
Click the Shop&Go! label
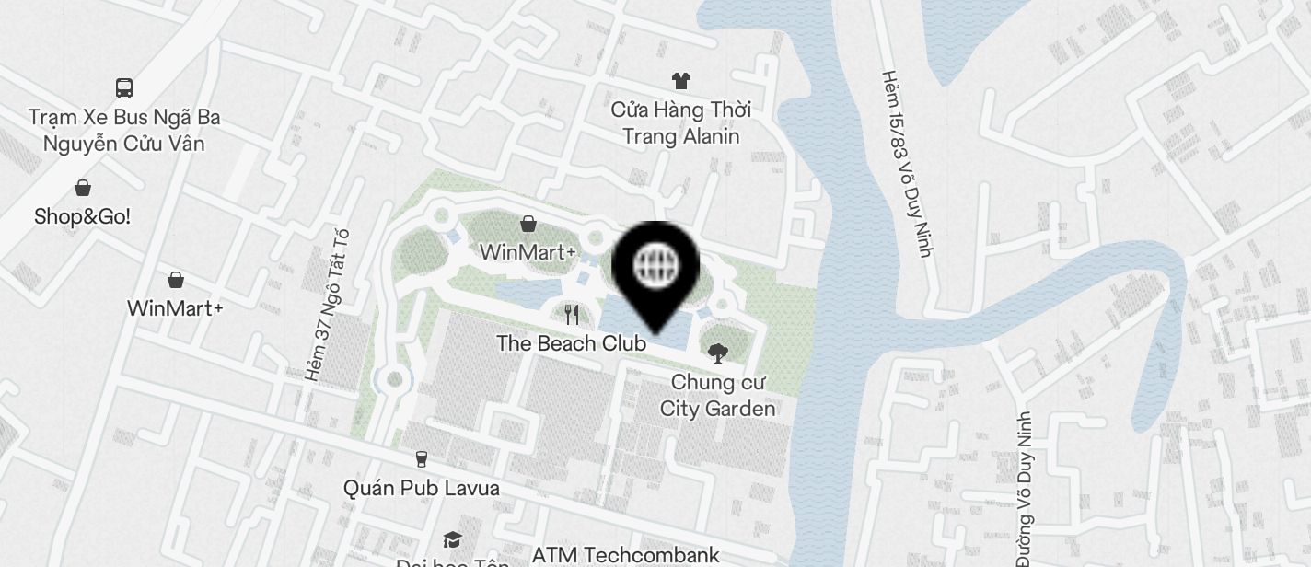(83, 216)
